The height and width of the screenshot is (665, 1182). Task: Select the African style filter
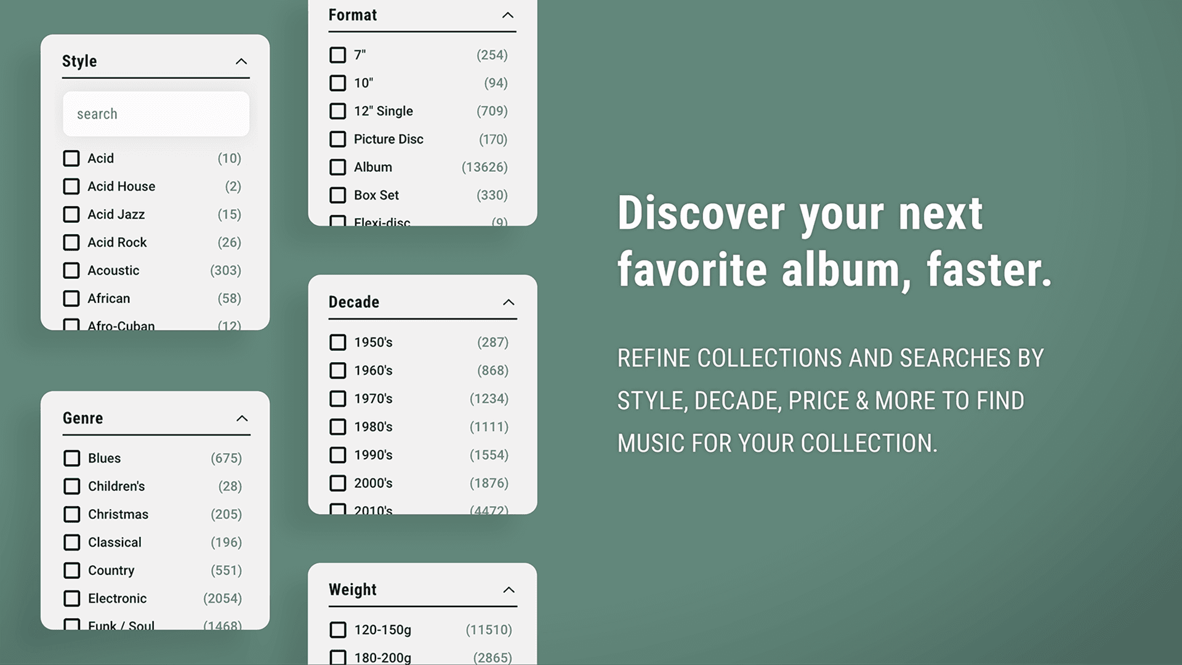[x=71, y=298]
